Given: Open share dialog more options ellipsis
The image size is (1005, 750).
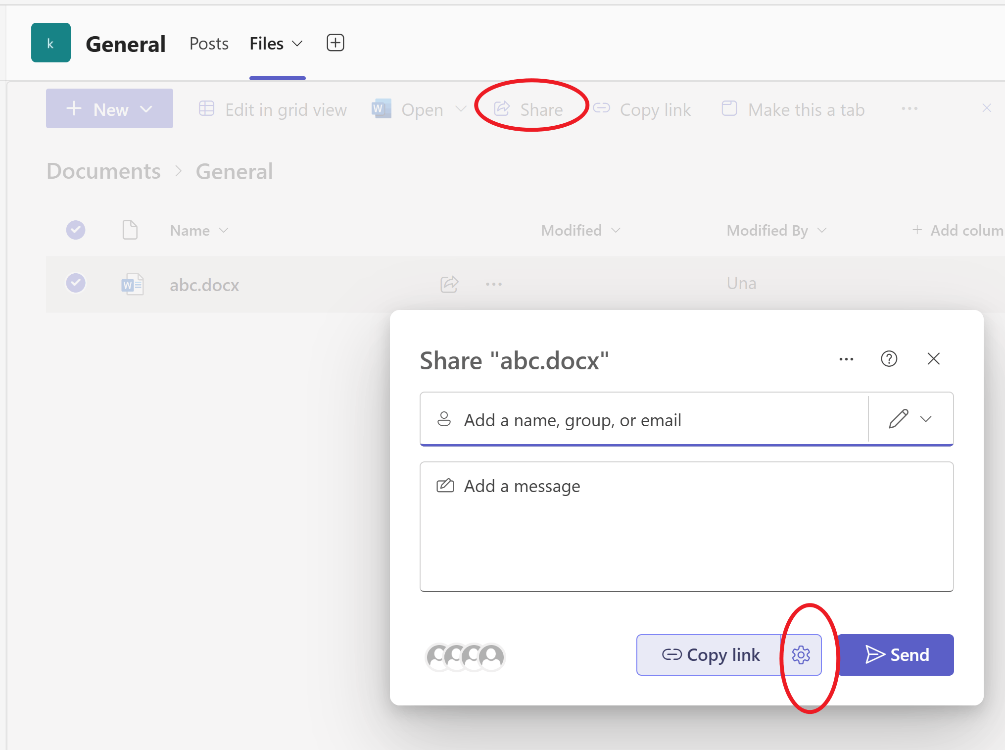Looking at the screenshot, I should point(847,359).
